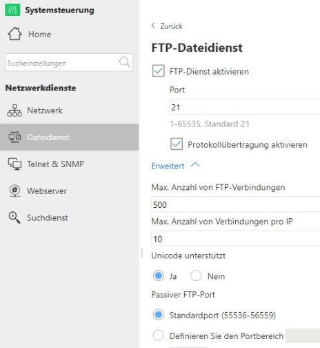Image resolution: width=320 pixels, height=348 pixels.
Task: Click the Suchdienst magnifier icon
Action: (x=14, y=217)
